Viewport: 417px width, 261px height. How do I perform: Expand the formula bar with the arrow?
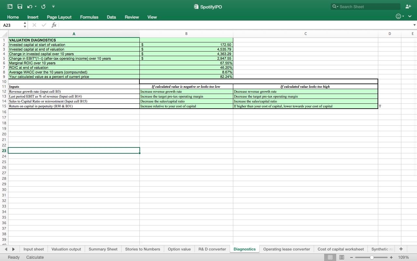point(414,25)
